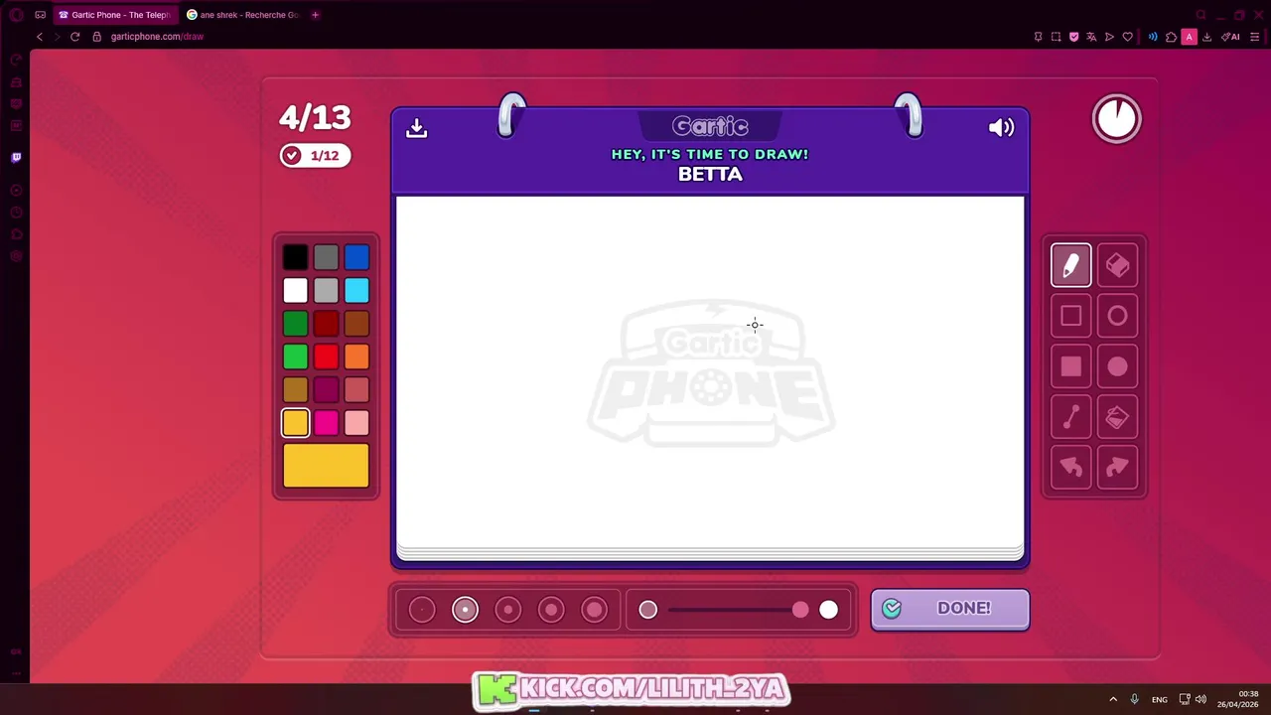
Task: Choose the second brush size
Action: pyautogui.click(x=465, y=610)
